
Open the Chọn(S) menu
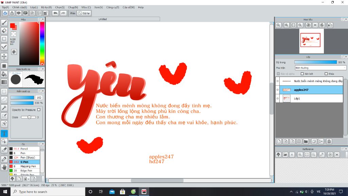point(60,7)
